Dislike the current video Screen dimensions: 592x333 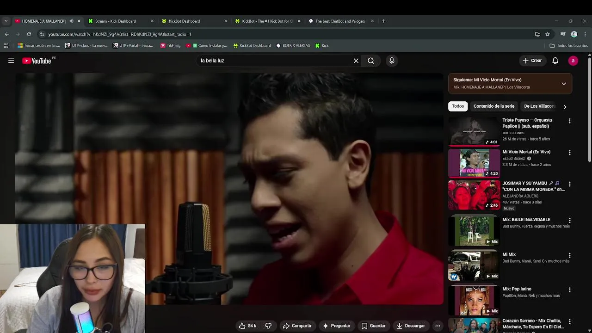click(x=268, y=326)
